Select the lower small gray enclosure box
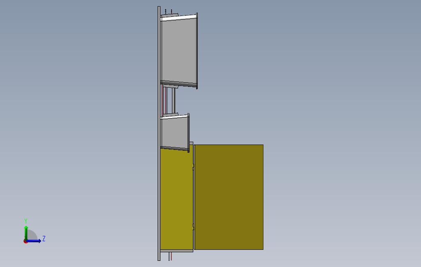 coord(175,133)
